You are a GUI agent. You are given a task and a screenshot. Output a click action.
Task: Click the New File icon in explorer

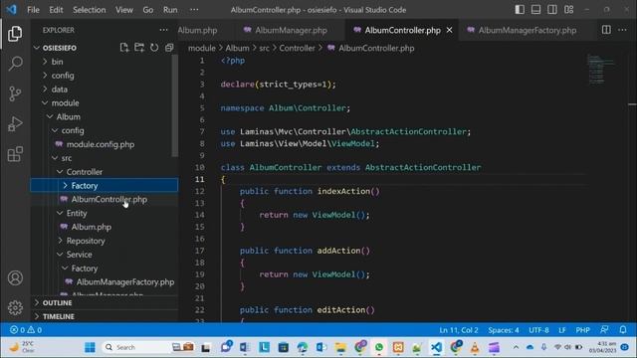click(124, 48)
